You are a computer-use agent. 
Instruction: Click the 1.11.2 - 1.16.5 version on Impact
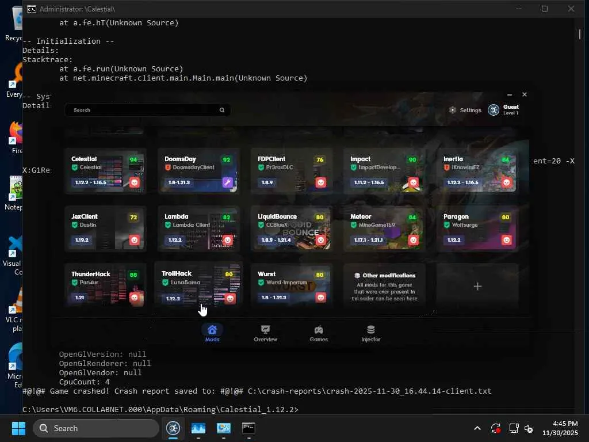pos(369,182)
